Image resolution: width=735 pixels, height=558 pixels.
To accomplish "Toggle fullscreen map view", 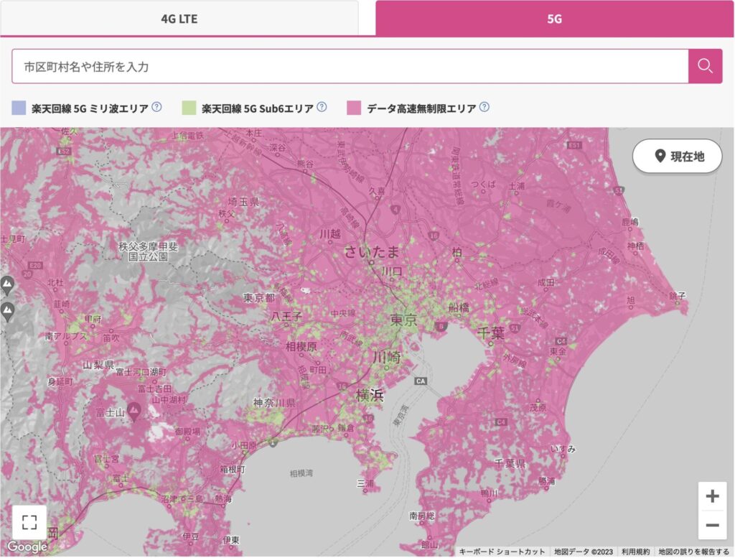I will pyautogui.click(x=29, y=522).
